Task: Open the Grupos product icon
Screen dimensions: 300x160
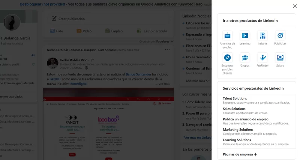Action: tap(245, 58)
